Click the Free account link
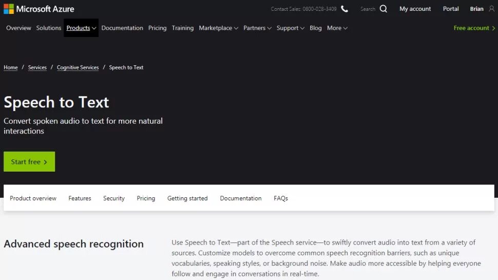The image size is (498, 280). 474,28
